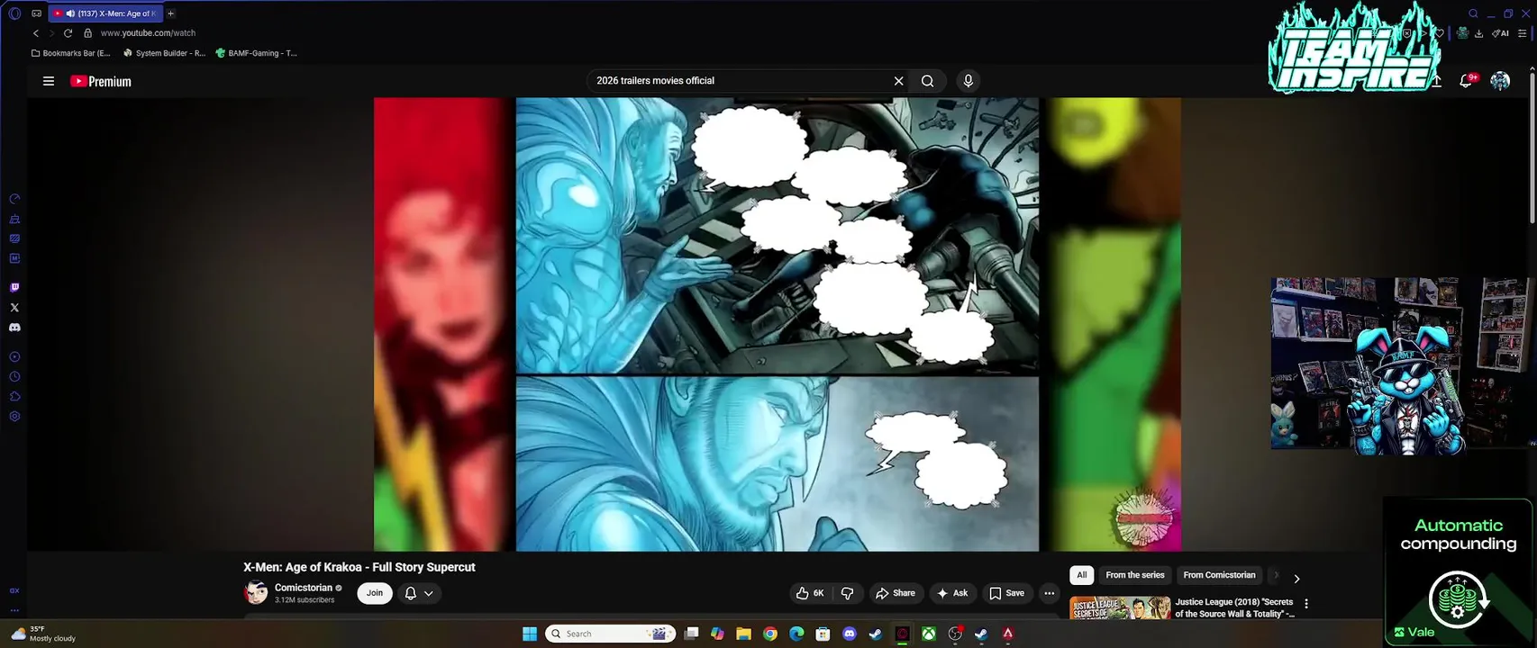
Task: Share the X-Men video
Action: pyautogui.click(x=896, y=593)
